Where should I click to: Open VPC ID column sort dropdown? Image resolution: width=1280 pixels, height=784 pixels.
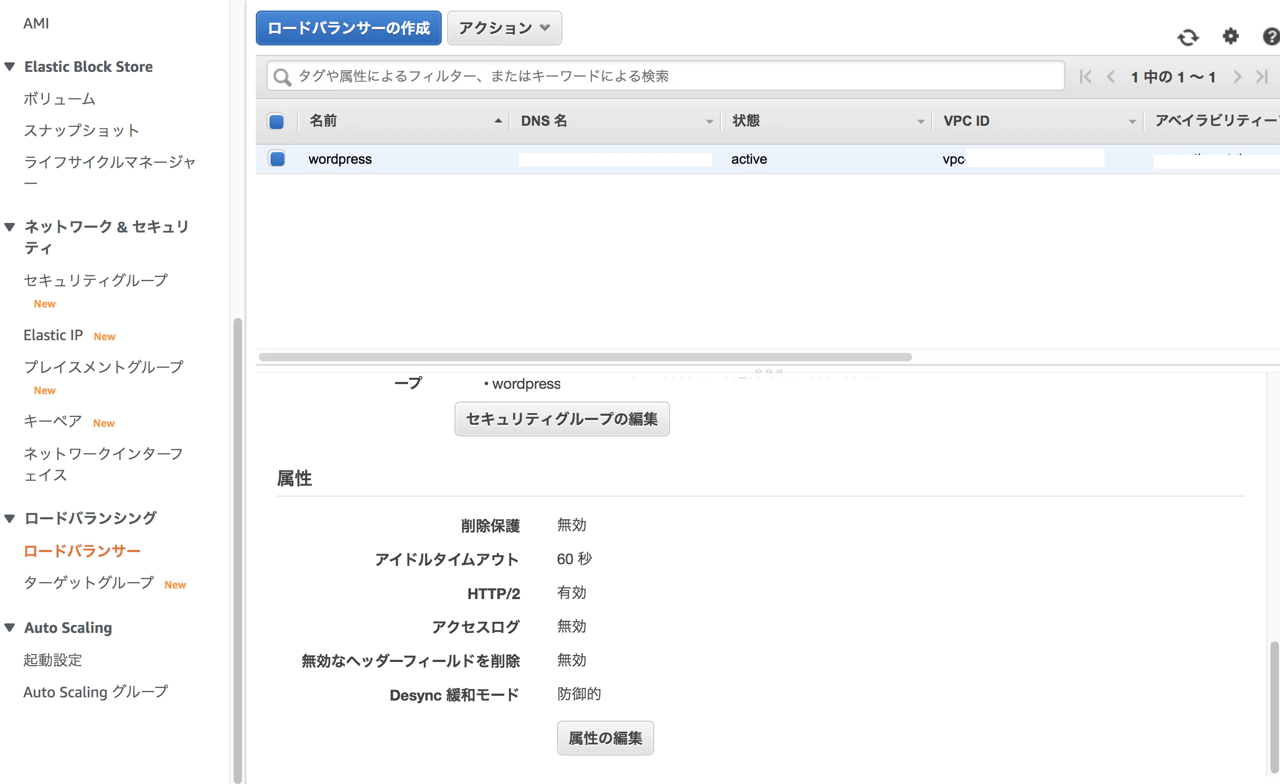[x=1132, y=122]
